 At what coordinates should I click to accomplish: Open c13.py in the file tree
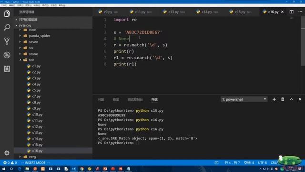coord(53,132)
